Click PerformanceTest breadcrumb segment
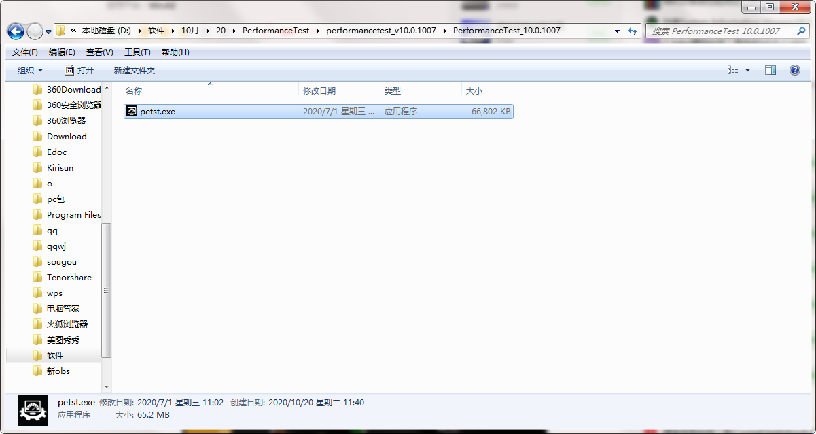816x434 pixels. [x=276, y=31]
